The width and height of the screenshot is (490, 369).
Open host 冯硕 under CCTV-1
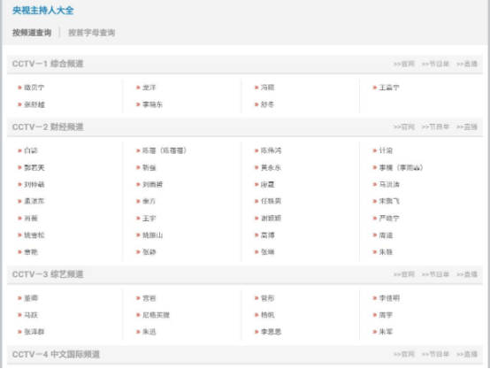[267, 88]
